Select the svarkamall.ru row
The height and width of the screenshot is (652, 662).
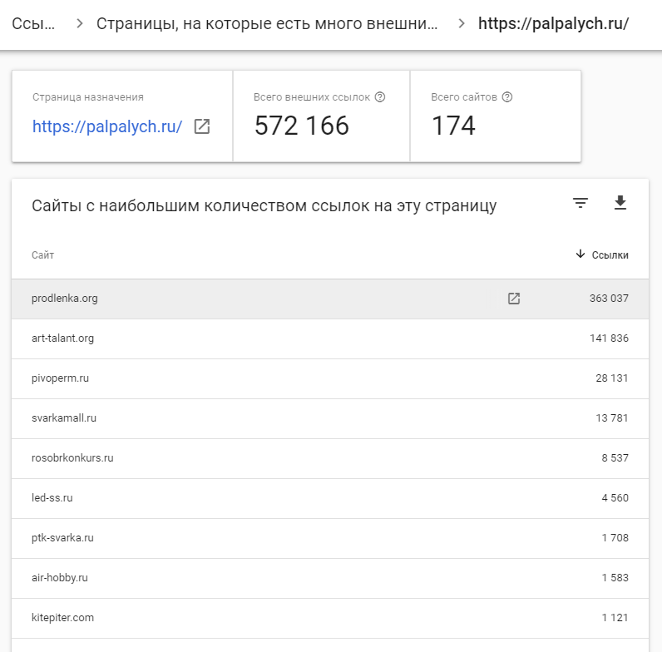coord(330,418)
